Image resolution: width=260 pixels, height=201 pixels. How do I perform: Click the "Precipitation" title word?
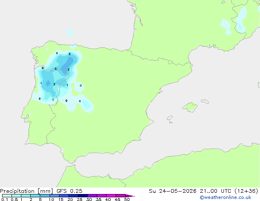tap(17, 191)
